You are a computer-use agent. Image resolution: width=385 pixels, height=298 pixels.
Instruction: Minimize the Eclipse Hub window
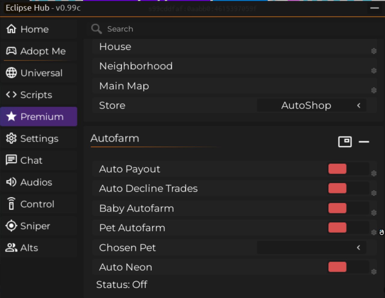(374, 8)
